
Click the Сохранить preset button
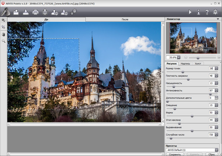pos(175,154)
